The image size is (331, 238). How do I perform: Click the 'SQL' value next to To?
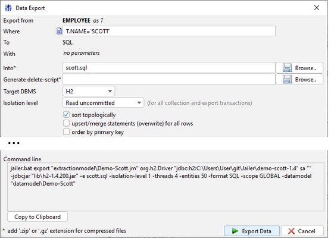(x=67, y=42)
